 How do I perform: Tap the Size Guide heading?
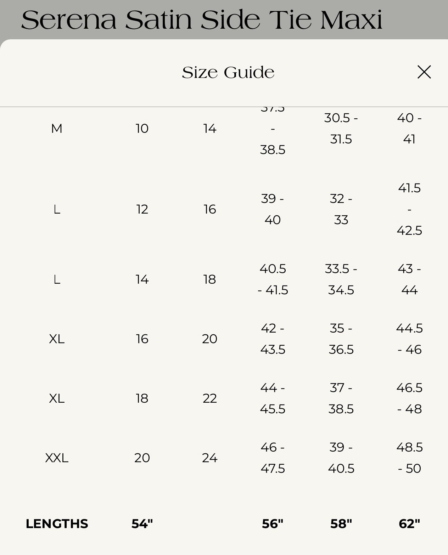[x=228, y=72]
